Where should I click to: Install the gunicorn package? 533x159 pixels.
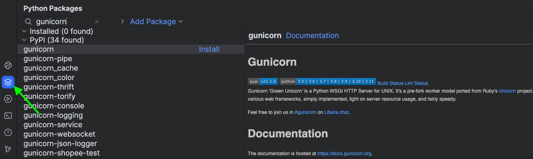tap(209, 49)
